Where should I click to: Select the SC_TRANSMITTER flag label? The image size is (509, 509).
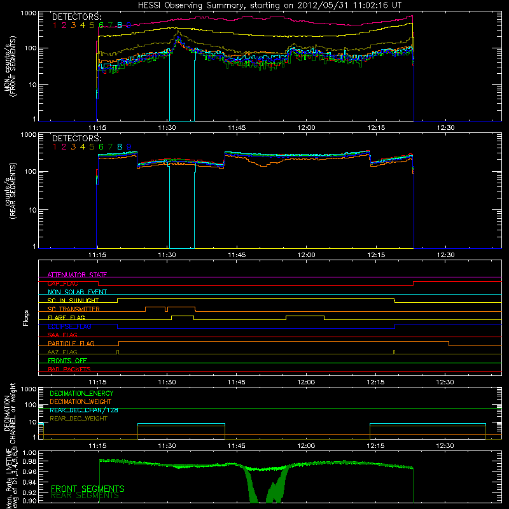point(74,309)
